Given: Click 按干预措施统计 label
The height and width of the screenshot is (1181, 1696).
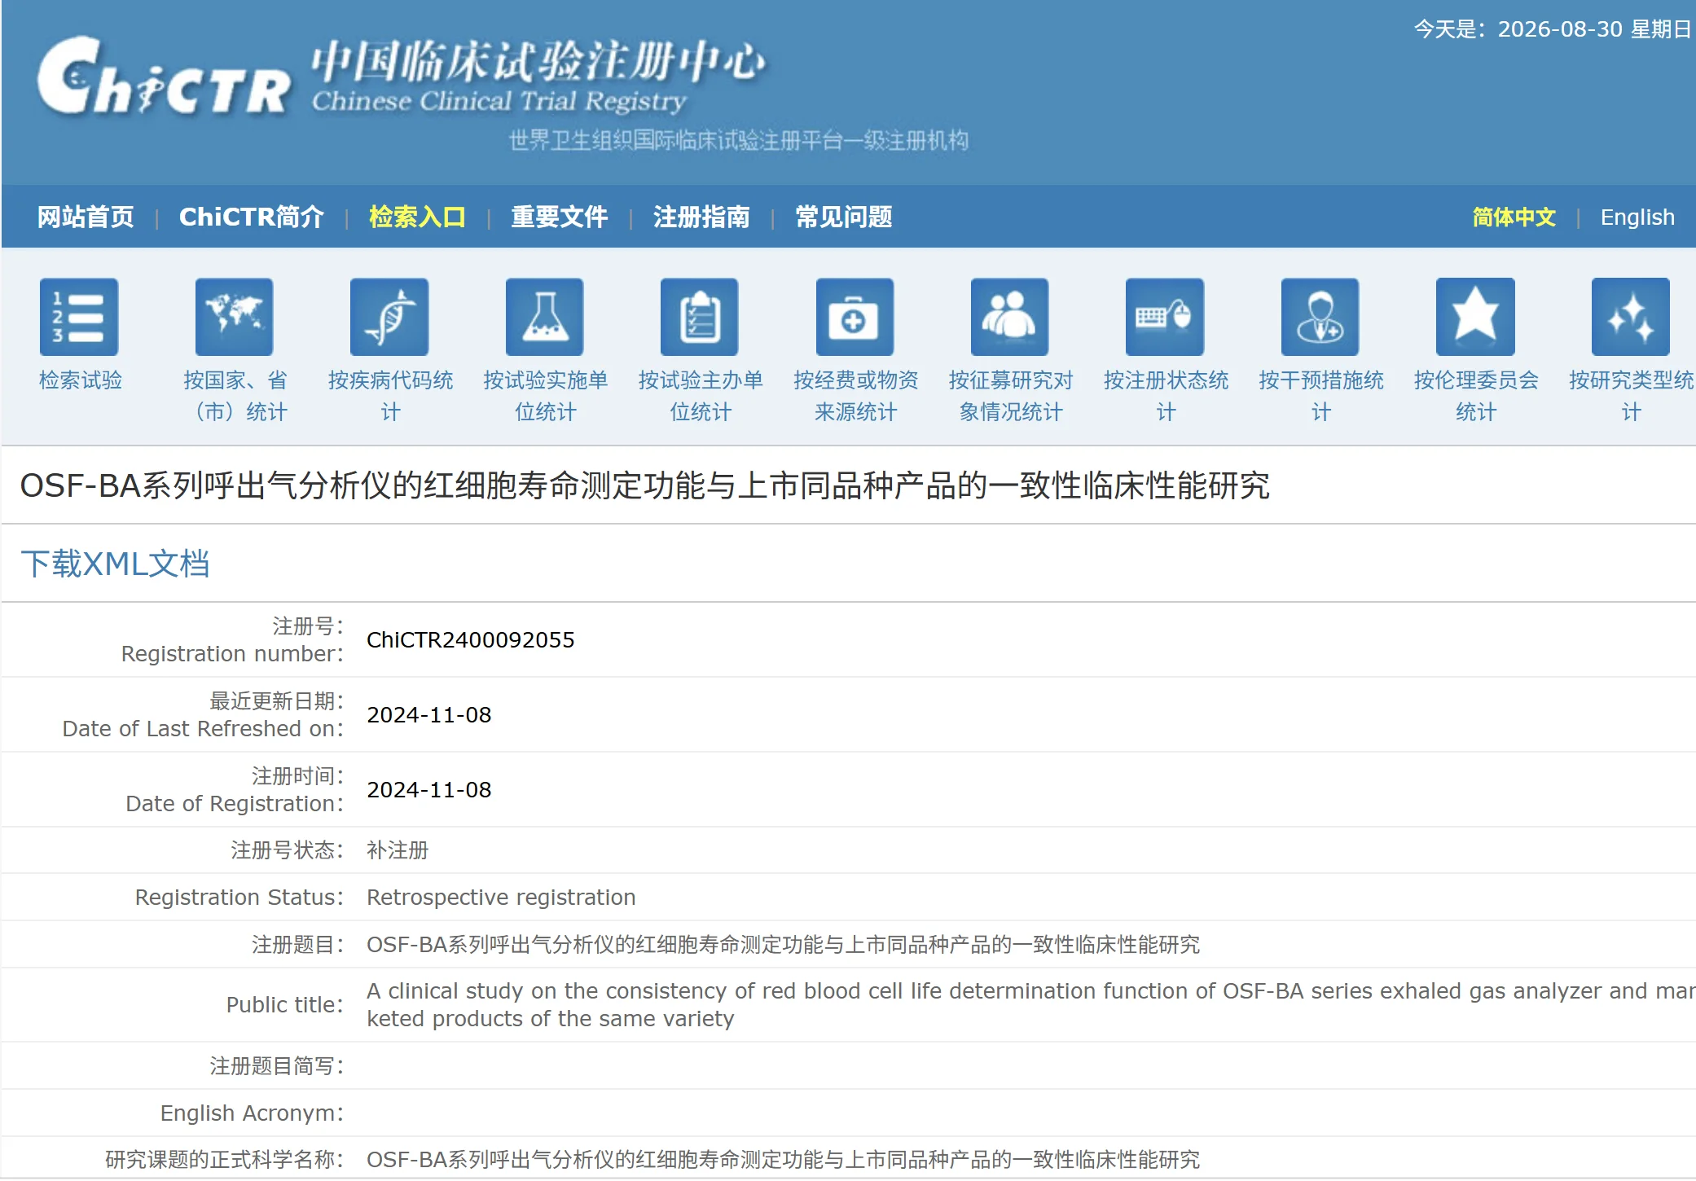Looking at the screenshot, I should coord(1320,396).
